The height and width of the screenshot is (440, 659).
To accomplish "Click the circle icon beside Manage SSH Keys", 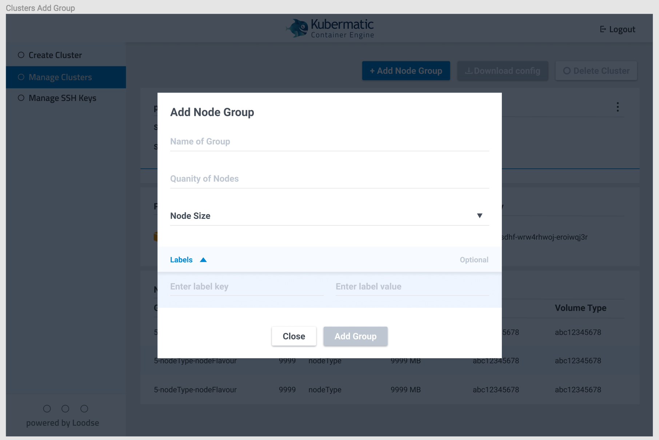I will (x=21, y=98).
